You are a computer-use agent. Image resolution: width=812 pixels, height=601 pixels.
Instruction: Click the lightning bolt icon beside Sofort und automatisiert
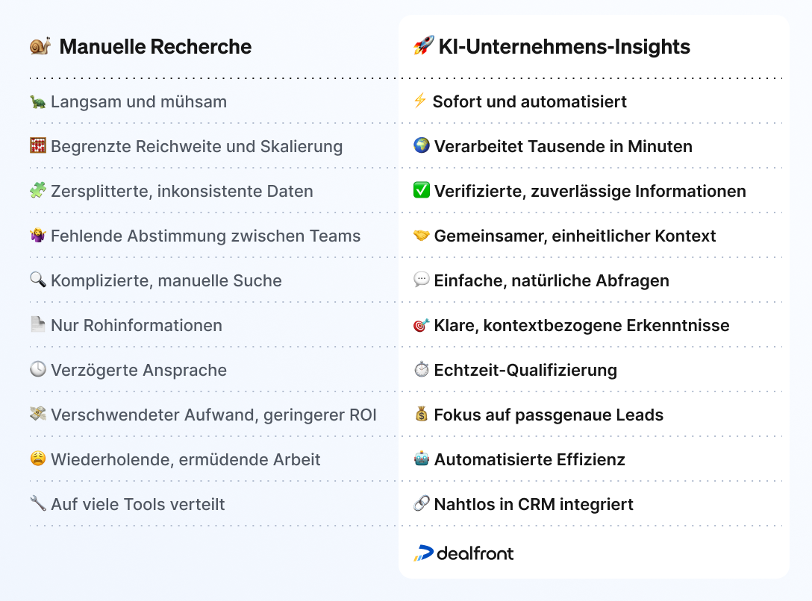[420, 101]
